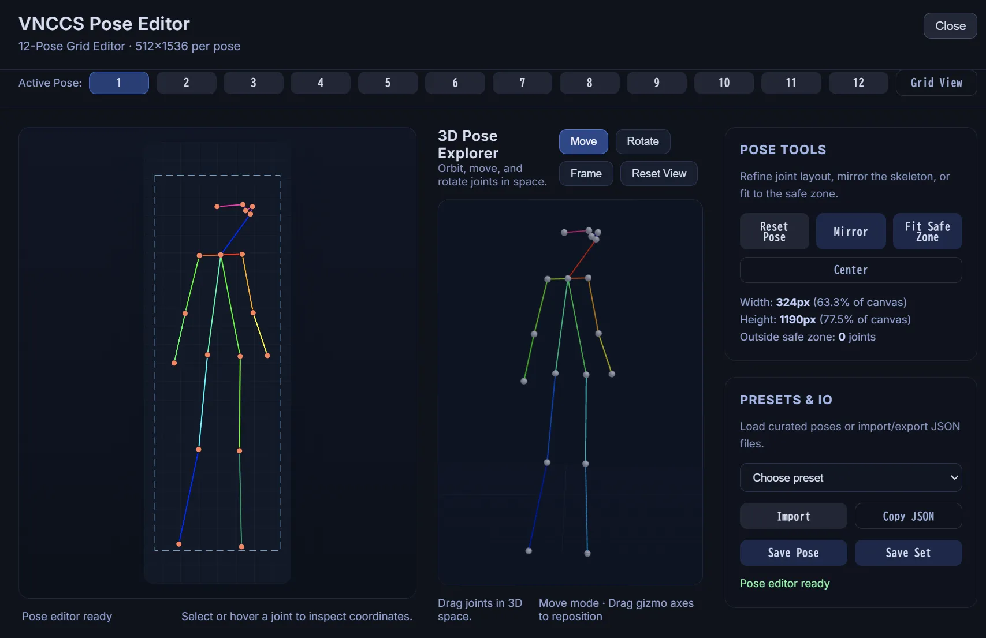Open the Choose preset dropdown
Screen dimensions: 986x638
click(850, 477)
